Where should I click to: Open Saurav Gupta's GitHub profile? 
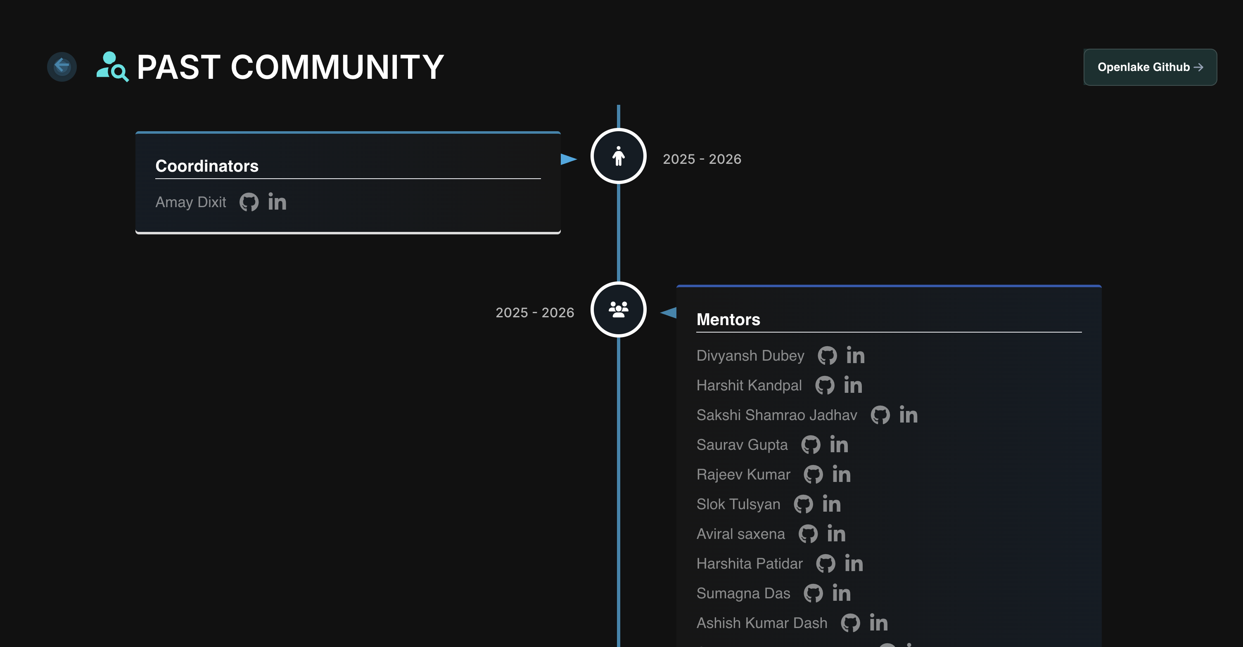click(x=811, y=445)
